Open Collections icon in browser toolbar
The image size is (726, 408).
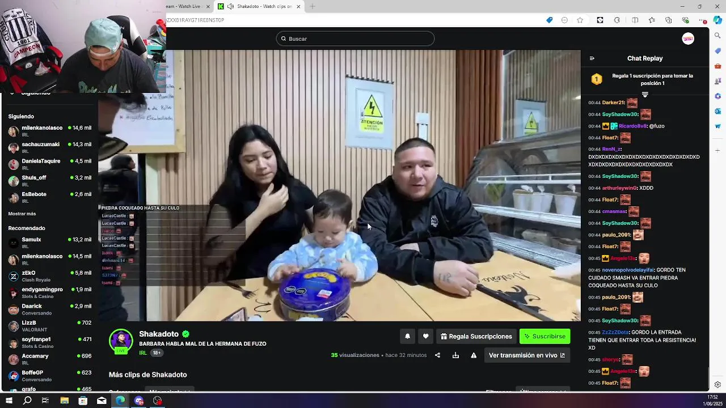click(669, 20)
